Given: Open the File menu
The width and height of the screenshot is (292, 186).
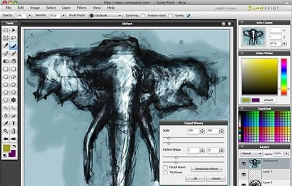Looking at the screenshot, I should pyautogui.click(x=9, y=8).
